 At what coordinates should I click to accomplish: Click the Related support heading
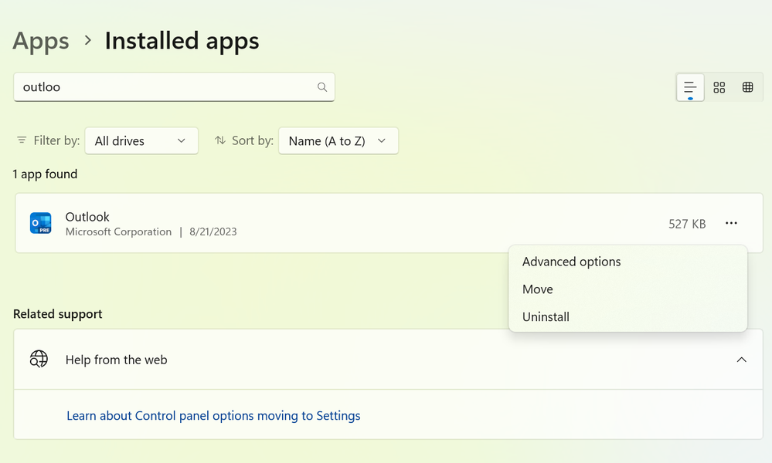(x=58, y=314)
